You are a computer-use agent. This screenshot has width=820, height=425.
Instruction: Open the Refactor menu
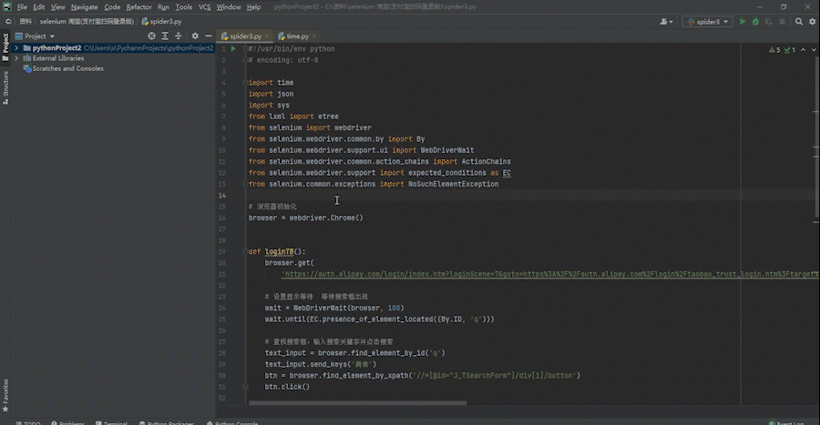point(138,6)
